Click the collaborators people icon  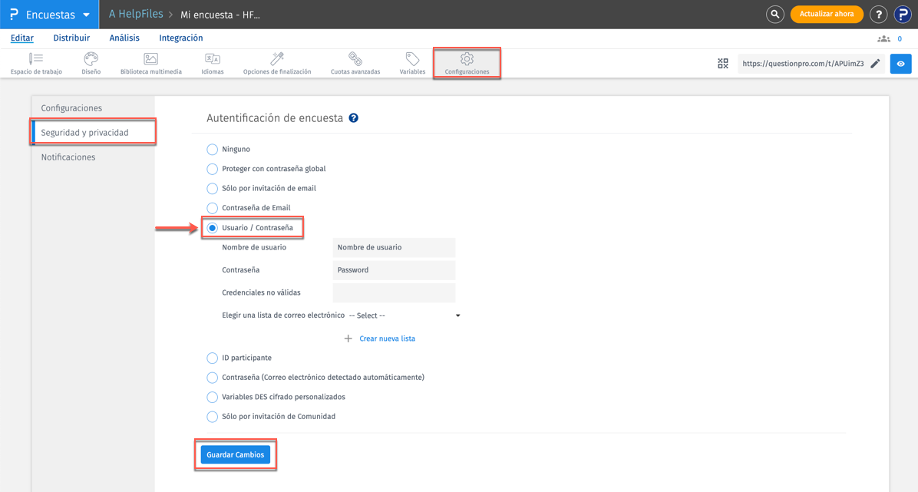pyautogui.click(x=883, y=38)
